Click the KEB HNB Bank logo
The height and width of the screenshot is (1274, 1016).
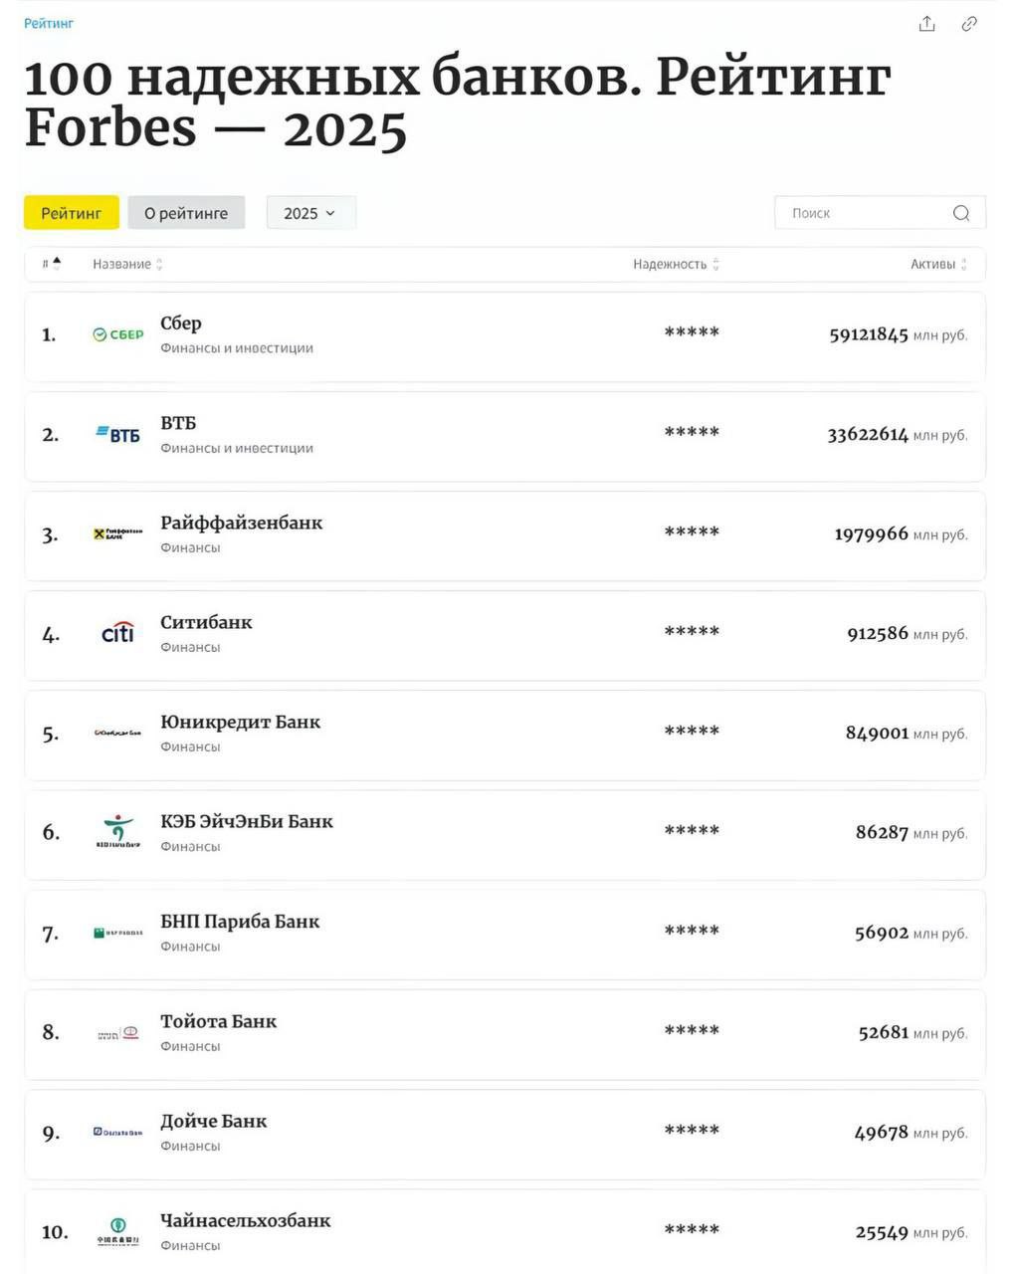click(118, 832)
